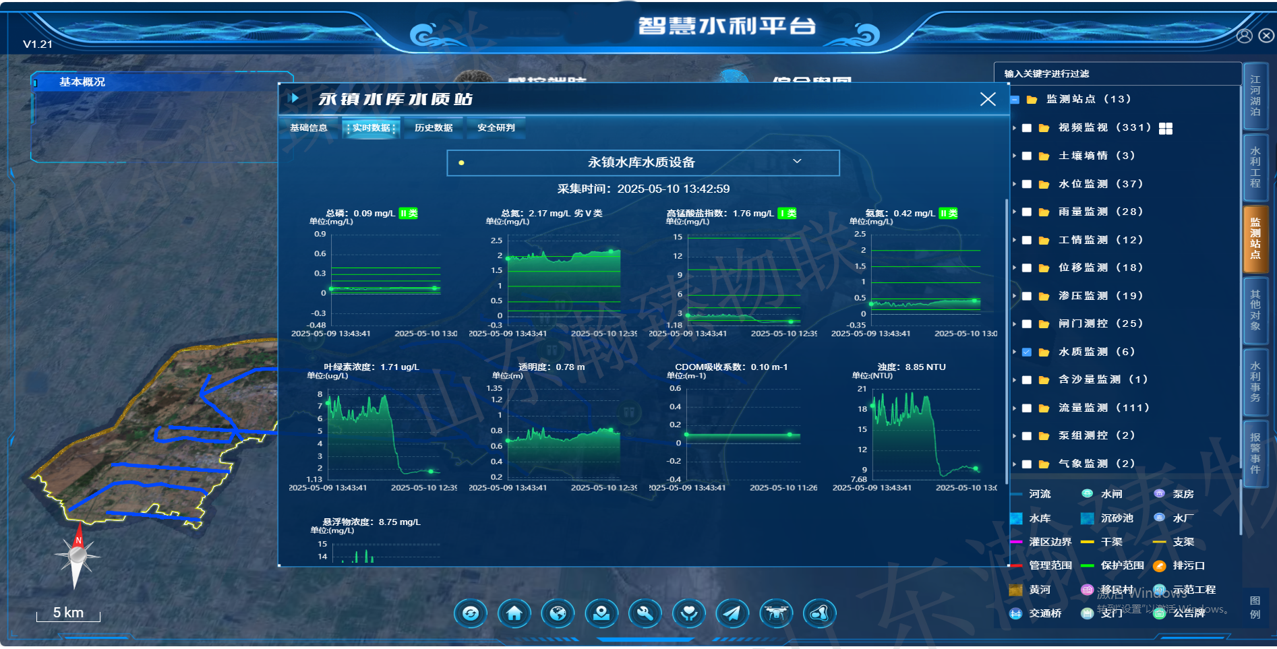Screen dimensions: 1277x649
Task: Open grid view icon beside 视频监视
Action: [x=1166, y=128]
